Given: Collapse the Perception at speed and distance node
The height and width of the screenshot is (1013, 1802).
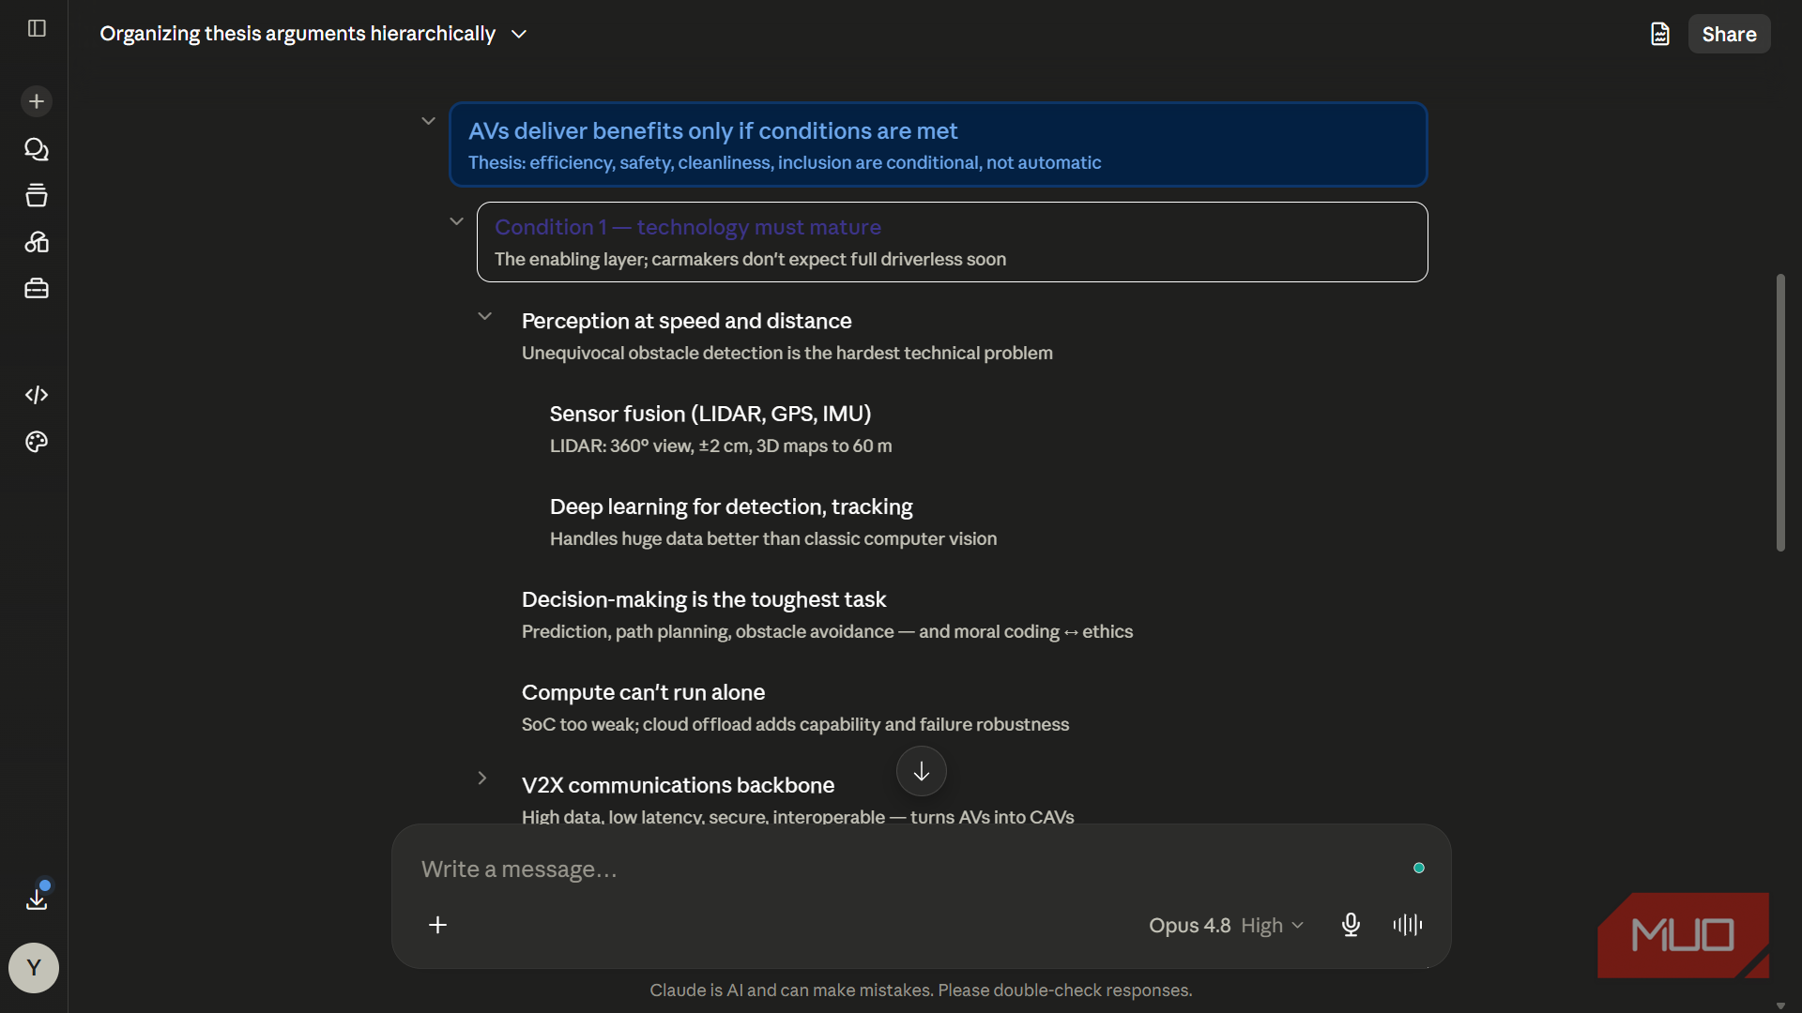Looking at the screenshot, I should point(484,316).
